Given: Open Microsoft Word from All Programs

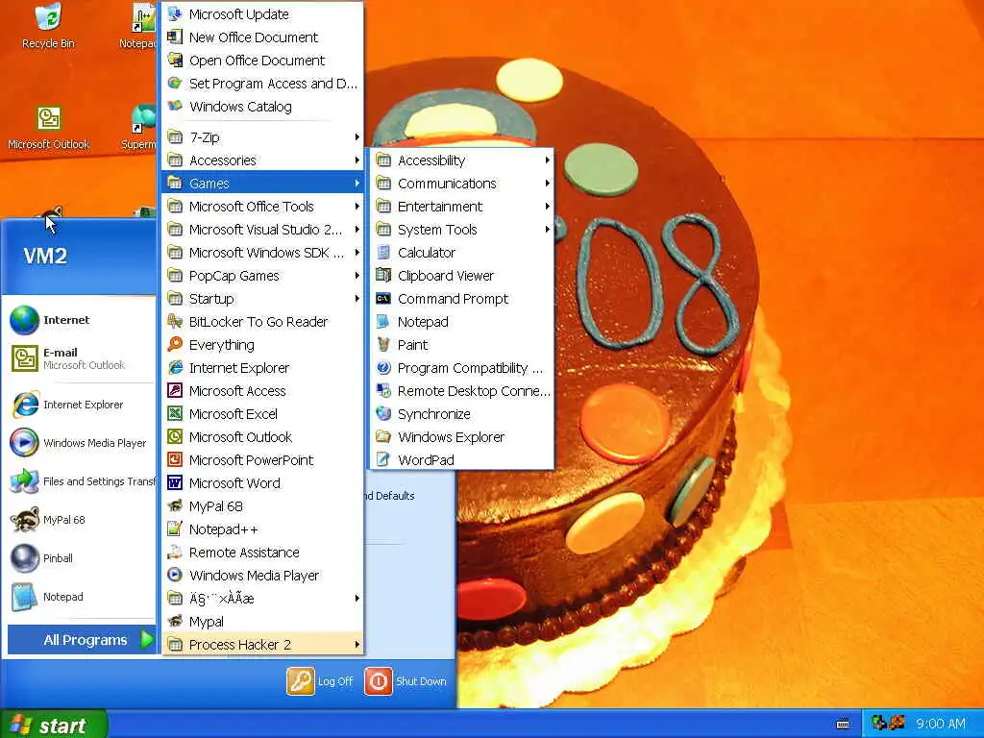Looking at the screenshot, I should pos(263,483).
